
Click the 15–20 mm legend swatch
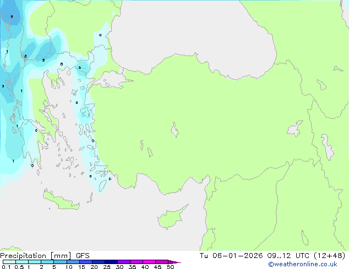pos(85,262)
